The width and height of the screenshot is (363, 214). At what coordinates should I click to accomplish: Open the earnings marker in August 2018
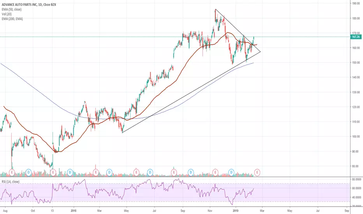point(174,172)
